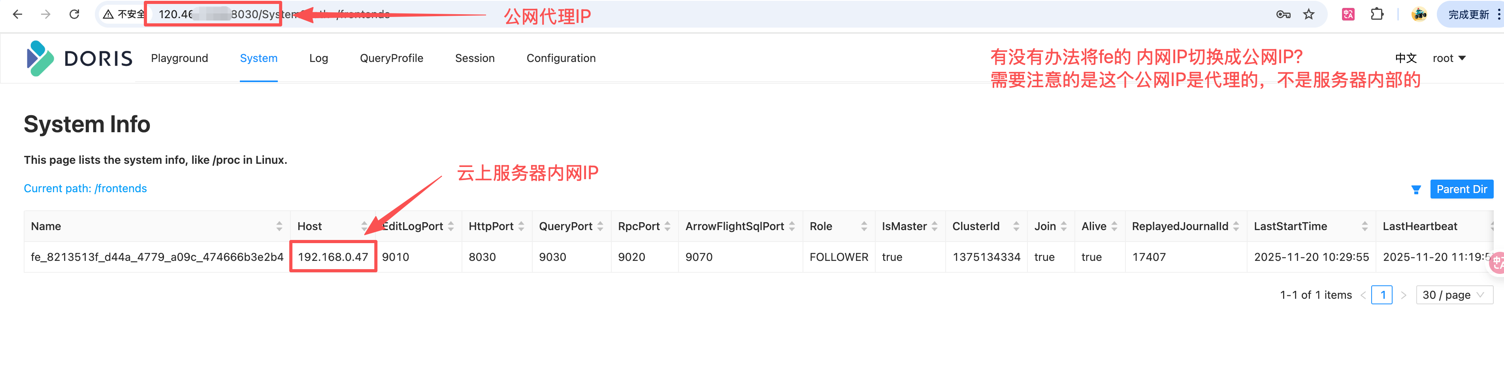Open the saved passwords key icon
This screenshot has width=1504, height=371.
click(x=1283, y=14)
